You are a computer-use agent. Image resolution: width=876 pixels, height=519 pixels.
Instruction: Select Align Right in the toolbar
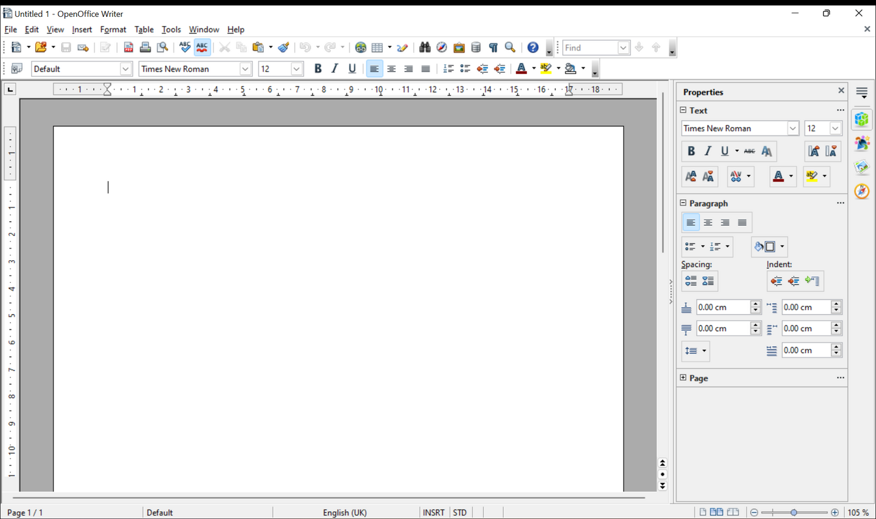pos(408,69)
